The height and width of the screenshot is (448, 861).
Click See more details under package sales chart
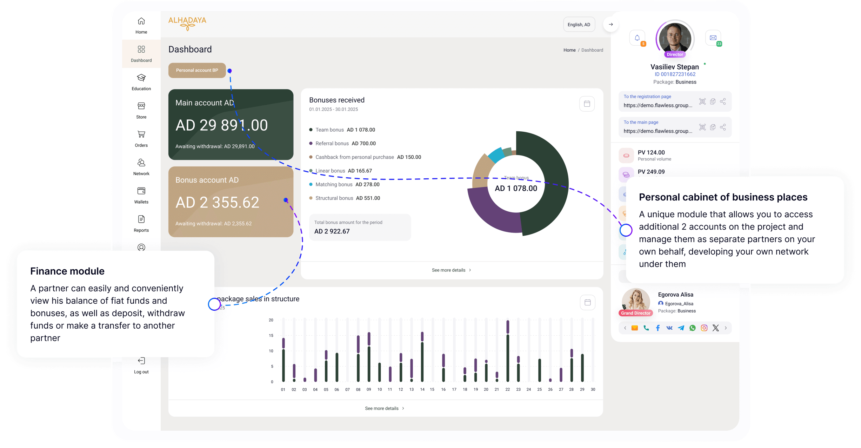(385, 408)
